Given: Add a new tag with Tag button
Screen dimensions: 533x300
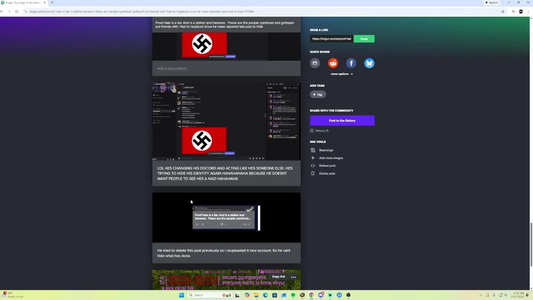Looking at the screenshot, I should click(x=318, y=95).
